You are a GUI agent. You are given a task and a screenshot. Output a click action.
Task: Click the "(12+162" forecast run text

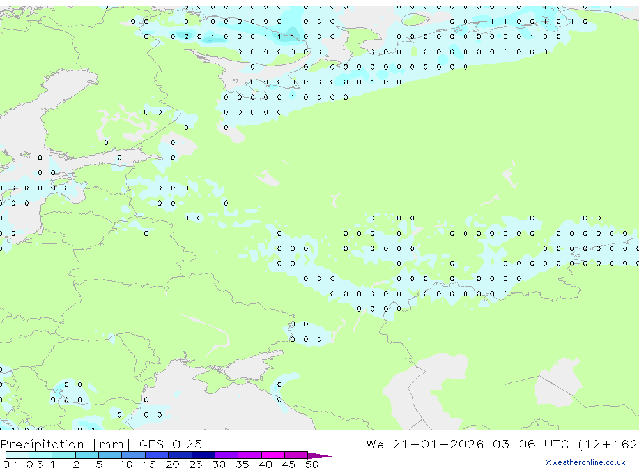(x=608, y=444)
